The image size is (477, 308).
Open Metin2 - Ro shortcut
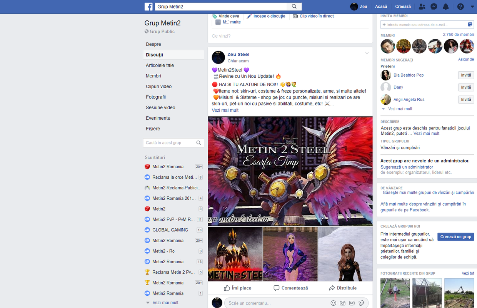point(163,251)
